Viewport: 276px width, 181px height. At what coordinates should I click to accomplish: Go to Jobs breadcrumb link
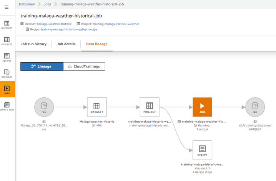point(48,4)
